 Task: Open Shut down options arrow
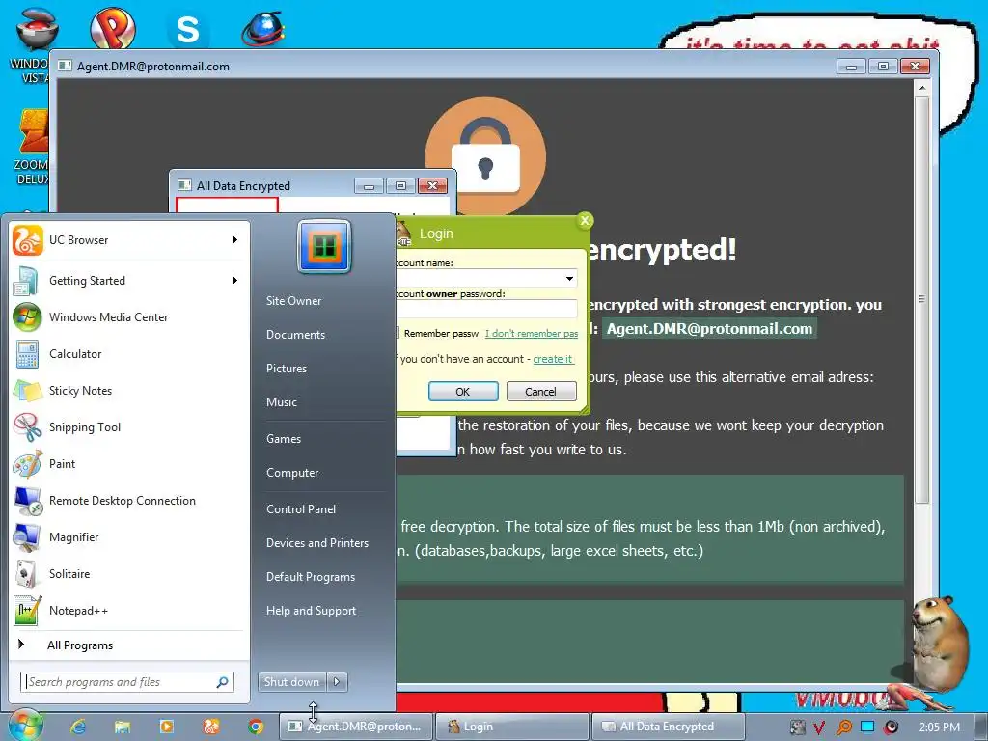click(x=337, y=682)
